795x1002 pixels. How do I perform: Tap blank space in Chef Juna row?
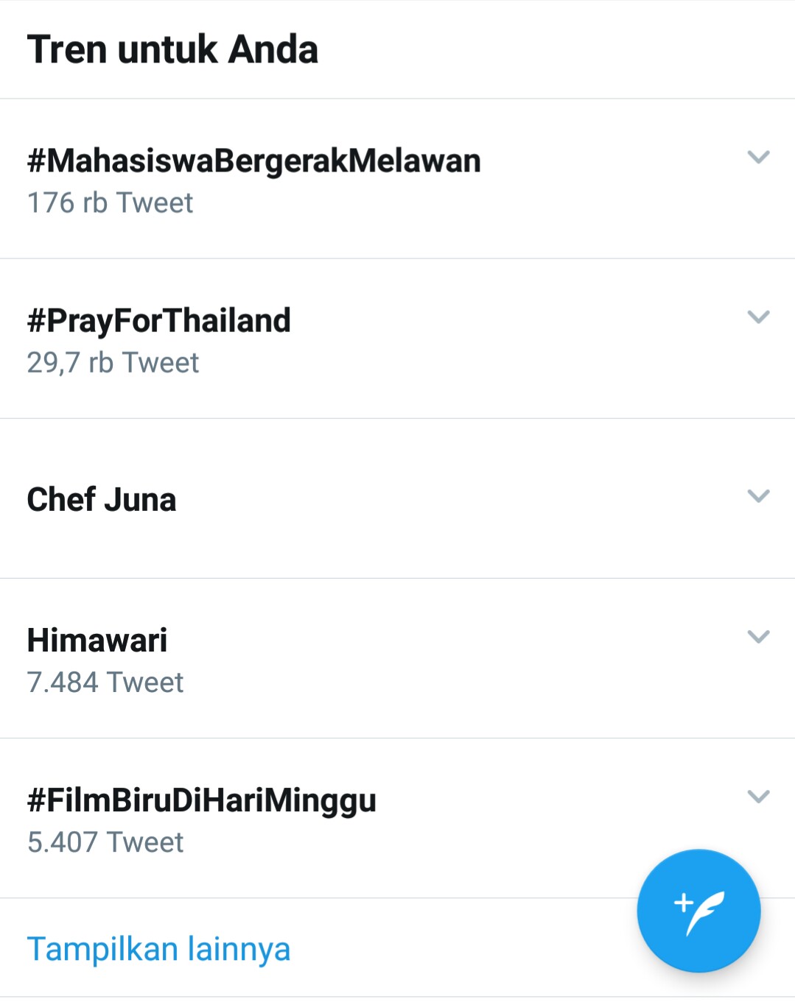pyautogui.click(x=442, y=499)
